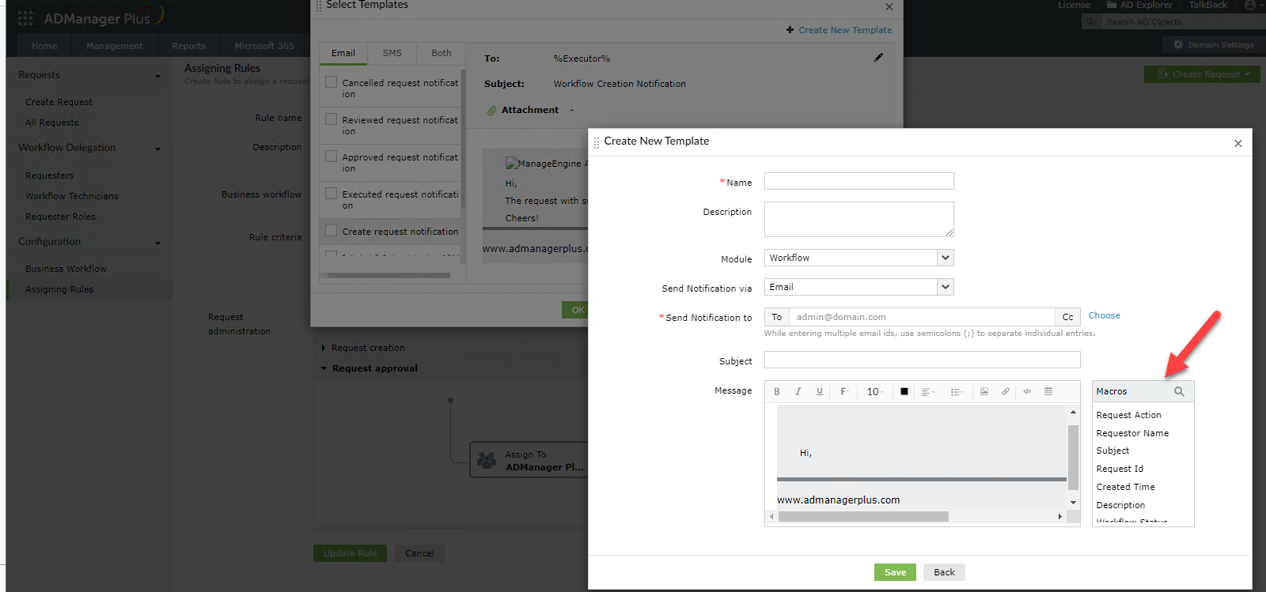Switch to the Both templates tab
This screenshot has height=592, width=1266.
tap(442, 53)
